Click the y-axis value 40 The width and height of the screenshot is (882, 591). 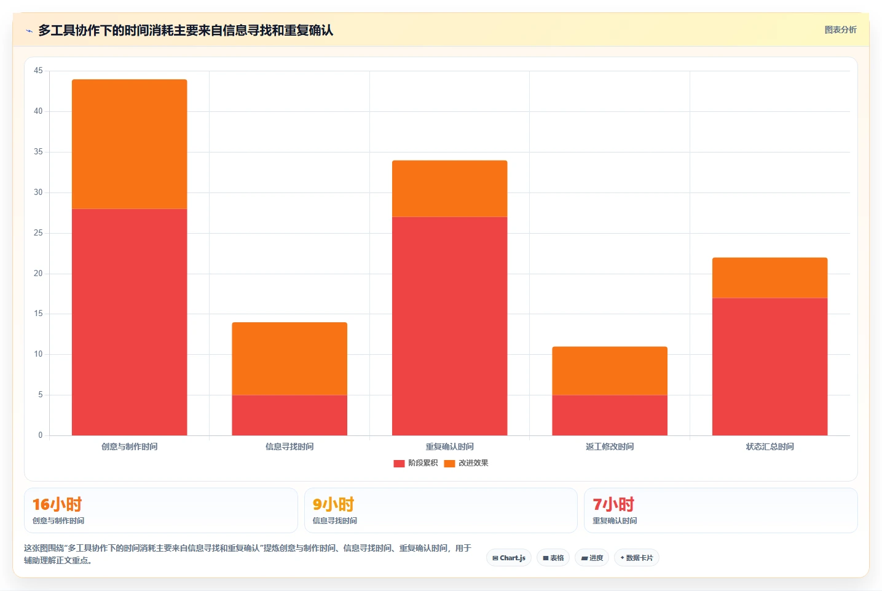(x=38, y=111)
